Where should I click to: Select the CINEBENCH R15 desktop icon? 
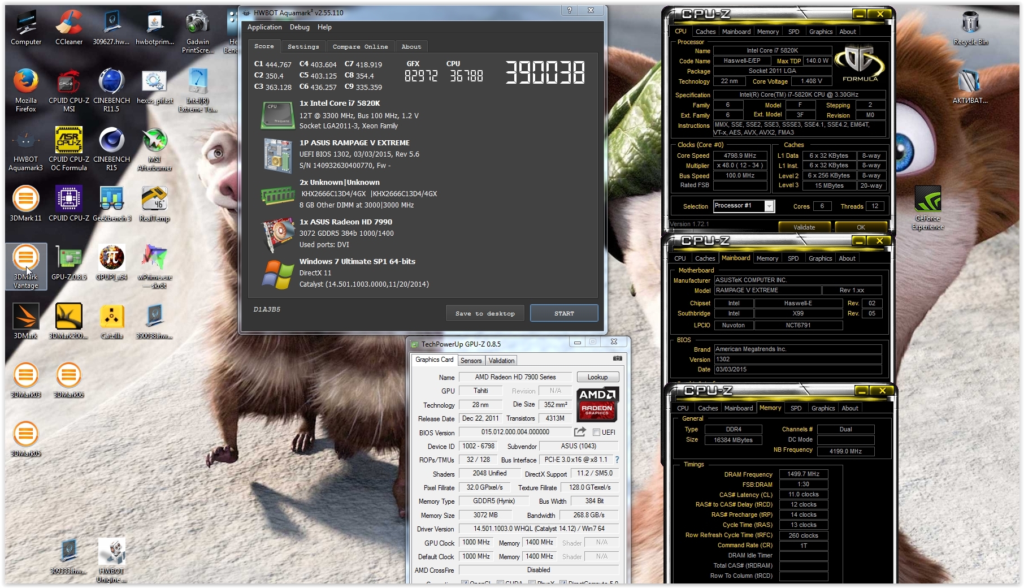pos(111,149)
